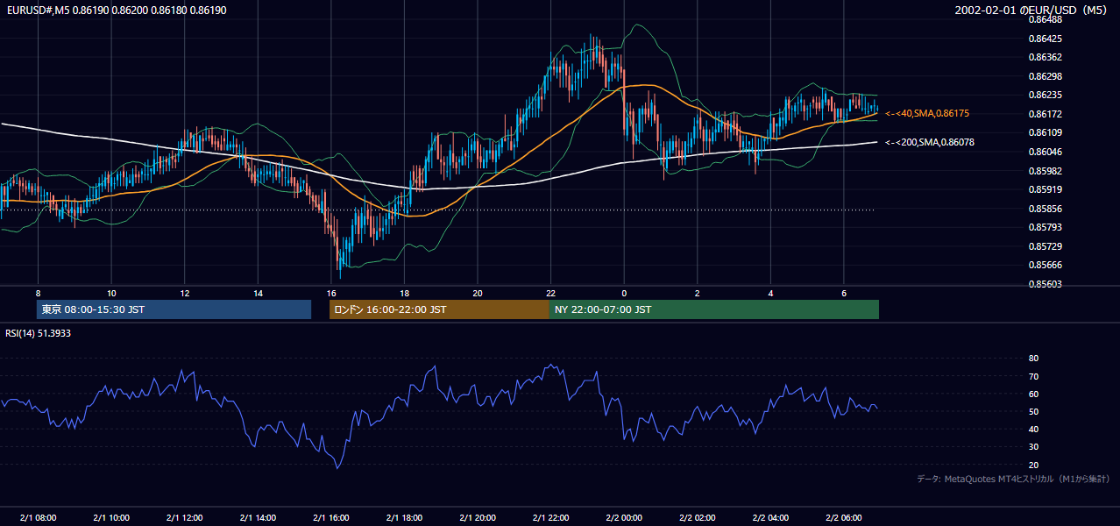The height and width of the screenshot is (526, 1120).
Task: Click the RSI 30 level label
Action: pyautogui.click(x=1033, y=446)
